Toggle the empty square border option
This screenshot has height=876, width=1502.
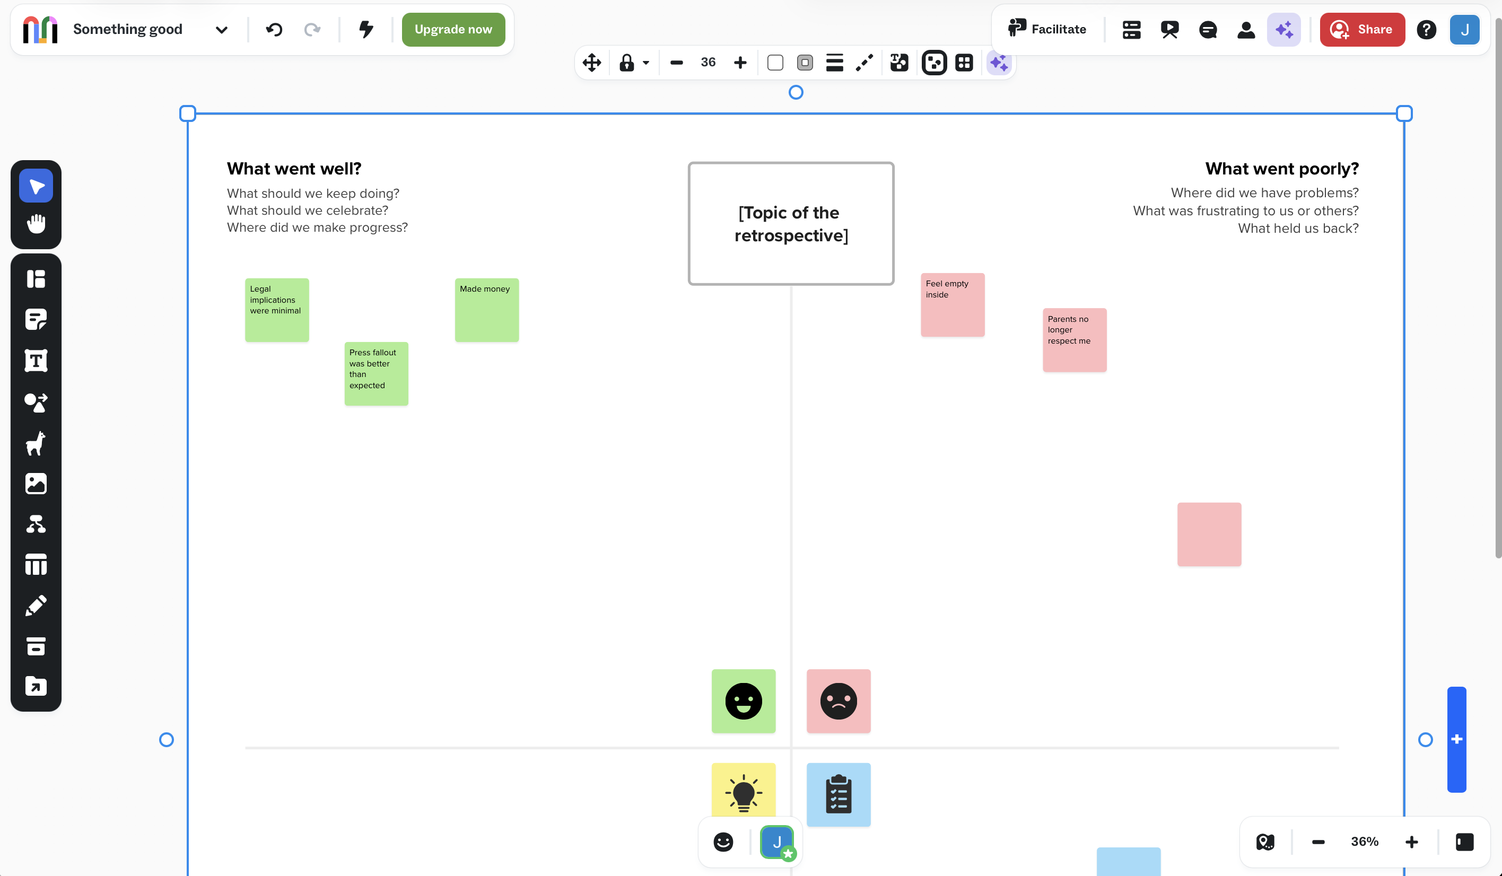775,63
